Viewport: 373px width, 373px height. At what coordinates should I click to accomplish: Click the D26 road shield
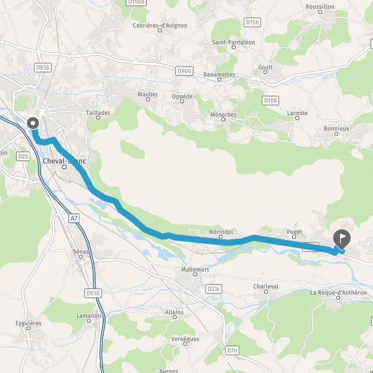[x=23, y=156]
